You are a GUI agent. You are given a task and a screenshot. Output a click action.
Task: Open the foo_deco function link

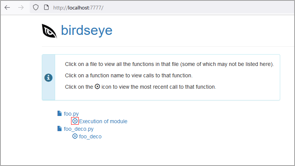point(90,136)
